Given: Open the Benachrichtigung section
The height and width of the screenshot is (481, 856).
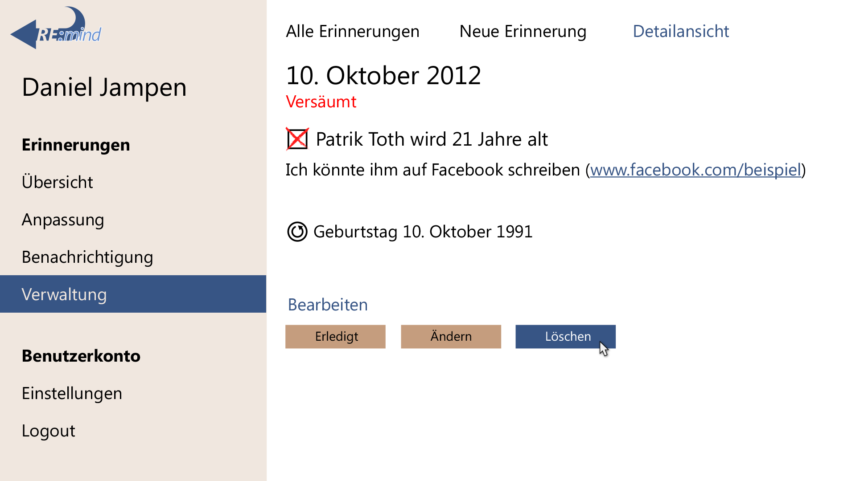Looking at the screenshot, I should (x=87, y=257).
